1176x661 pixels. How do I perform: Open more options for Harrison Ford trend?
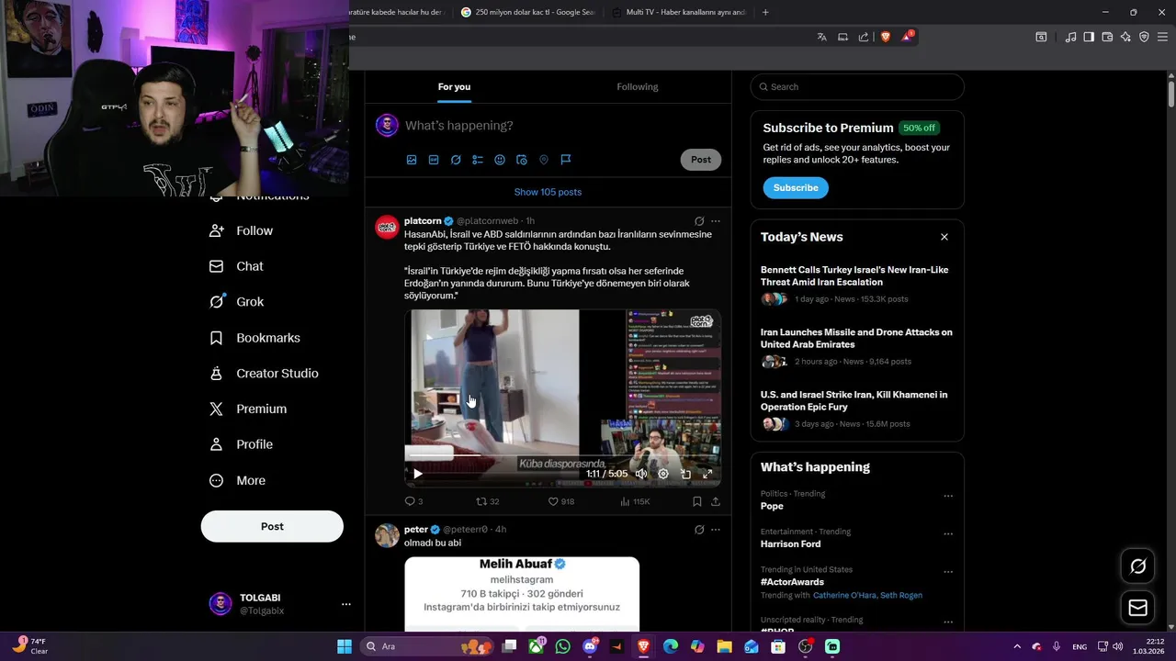[x=948, y=533]
